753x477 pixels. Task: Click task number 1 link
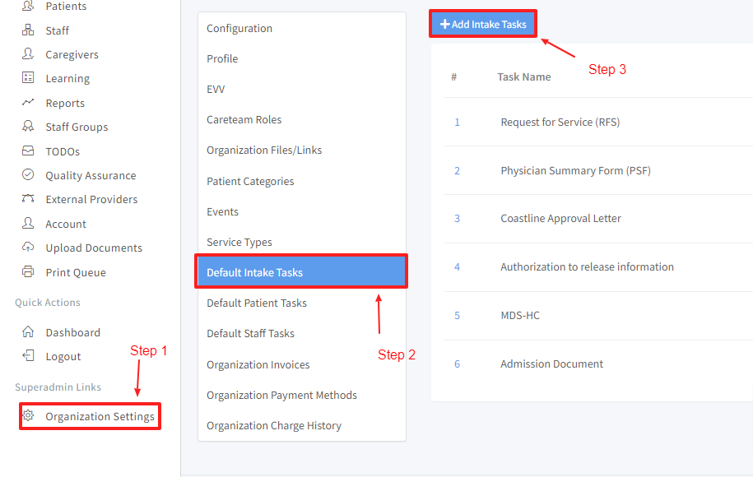click(x=458, y=123)
